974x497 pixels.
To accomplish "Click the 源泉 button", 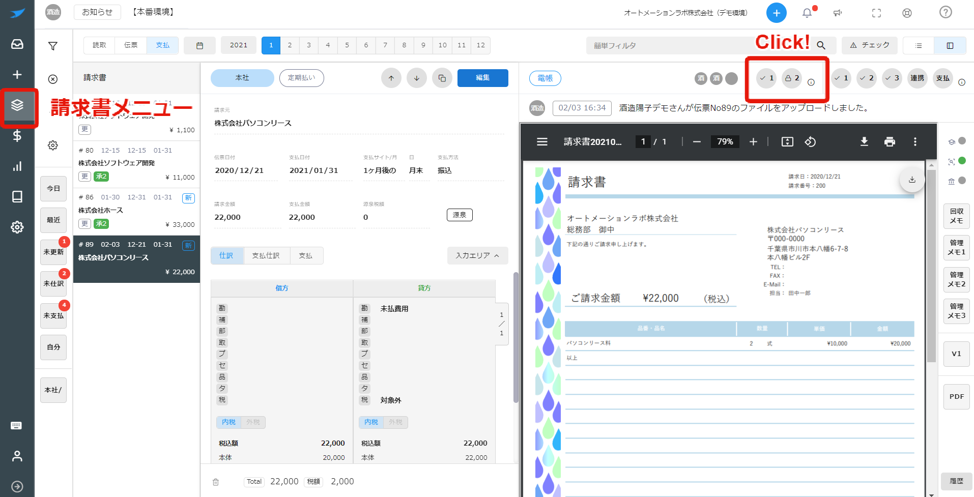I will pos(459,215).
